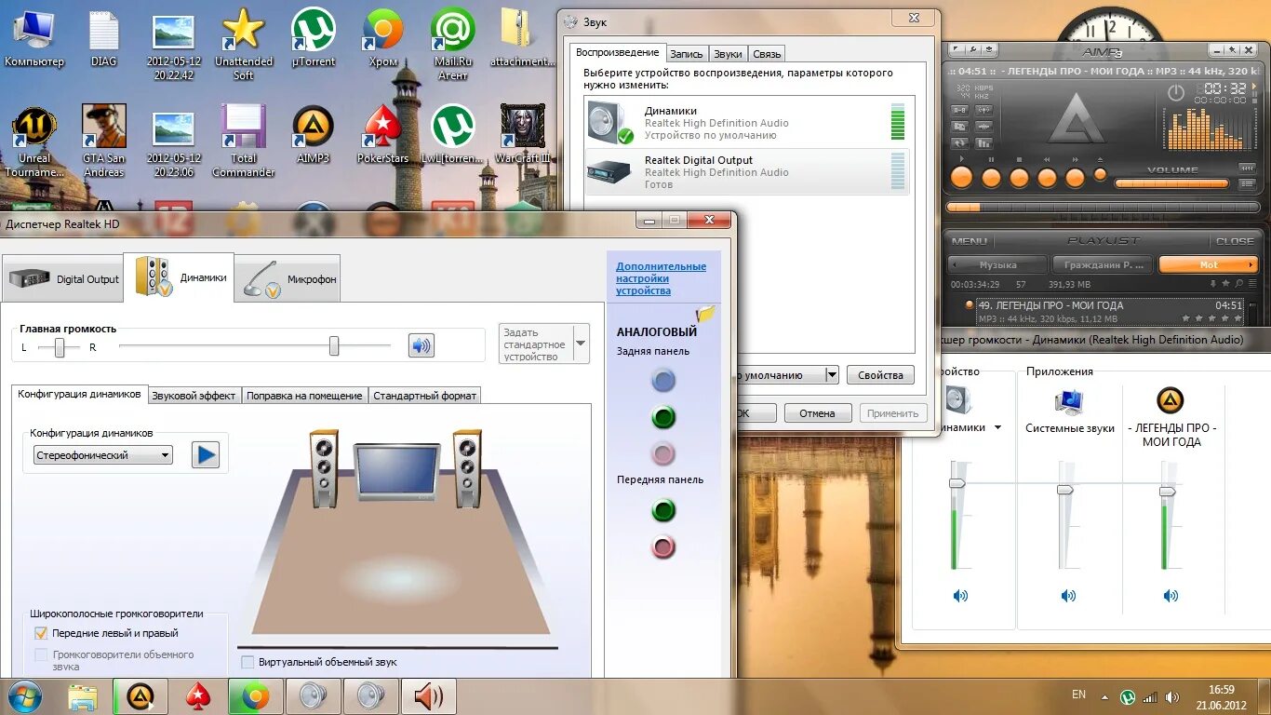Open the WarCraft III desktop icon
Viewport: 1271px width, 715px height.
click(523, 134)
